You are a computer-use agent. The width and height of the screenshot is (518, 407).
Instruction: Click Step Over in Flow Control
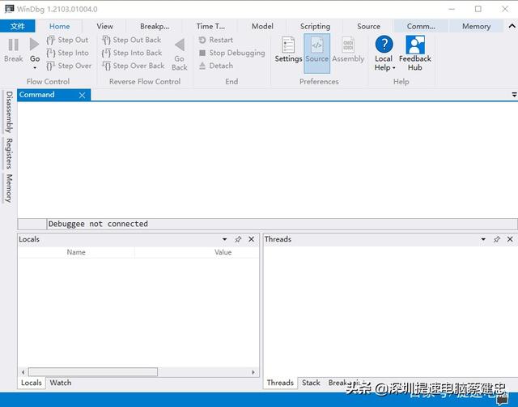pos(69,66)
